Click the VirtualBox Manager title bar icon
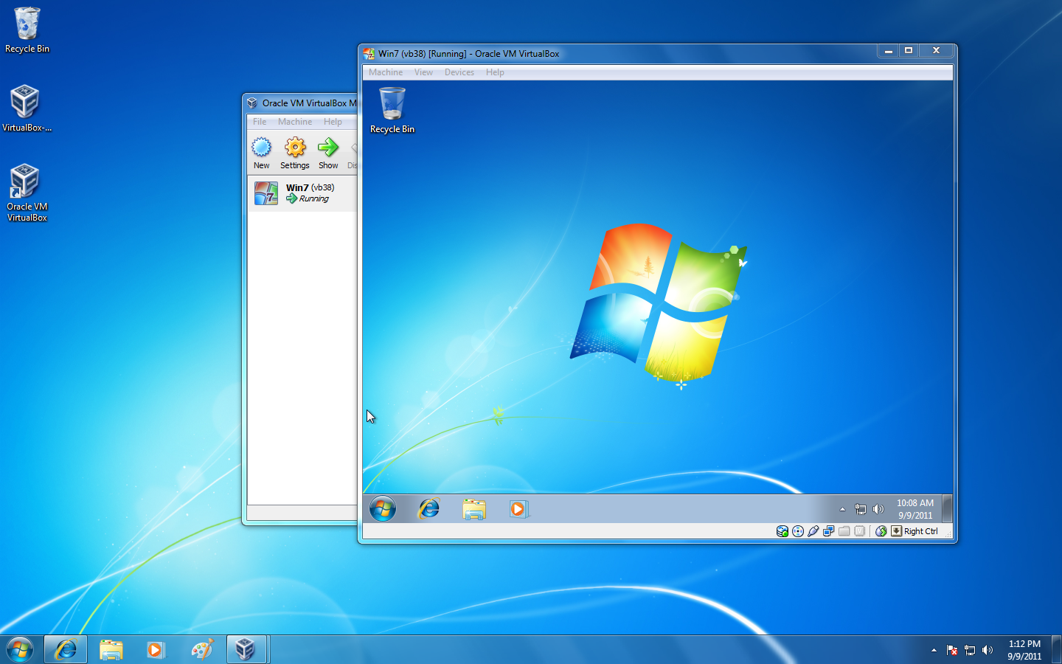 (x=252, y=103)
